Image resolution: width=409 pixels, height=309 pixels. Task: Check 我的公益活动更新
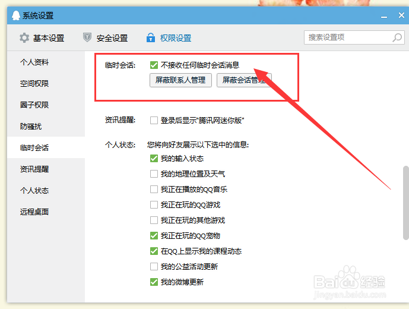click(154, 266)
